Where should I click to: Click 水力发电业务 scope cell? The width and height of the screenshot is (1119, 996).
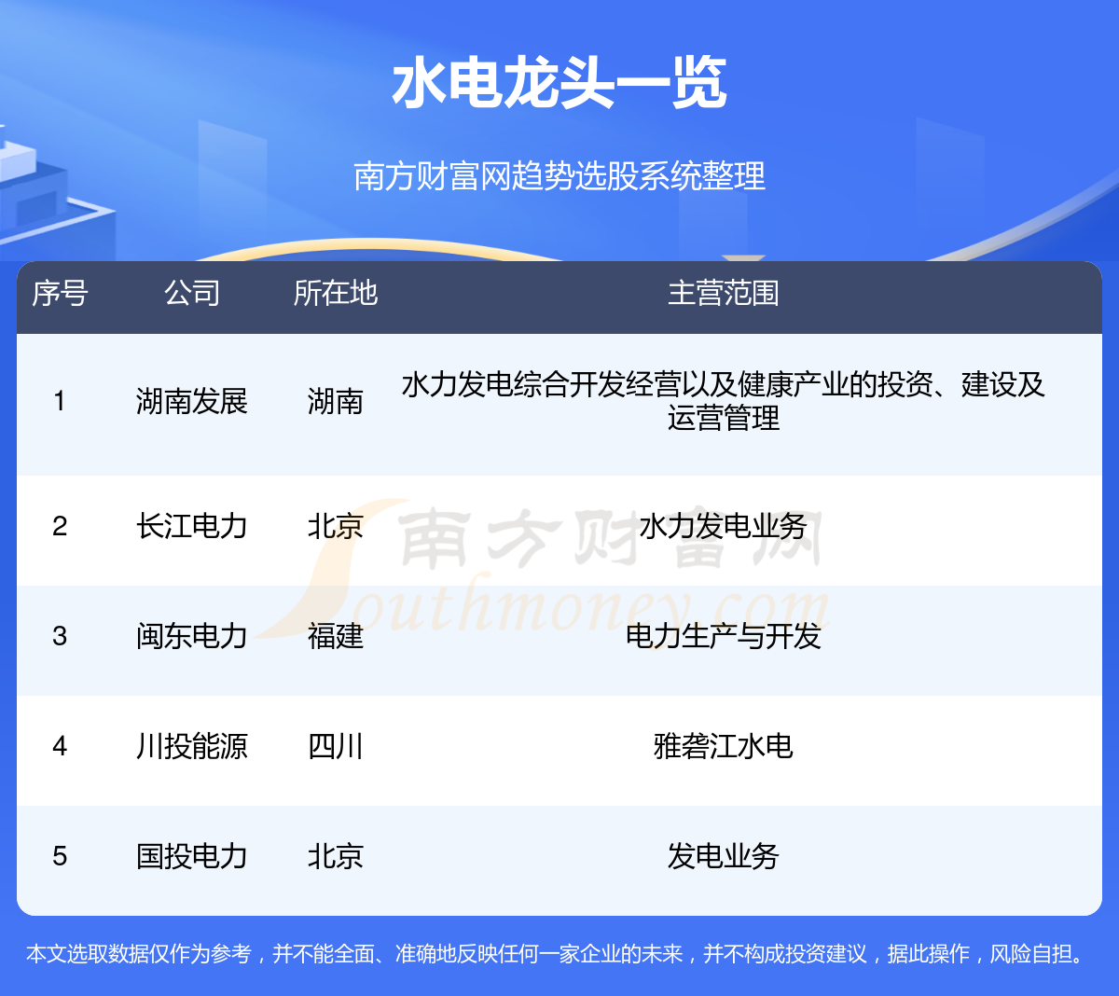[x=724, y=527]
